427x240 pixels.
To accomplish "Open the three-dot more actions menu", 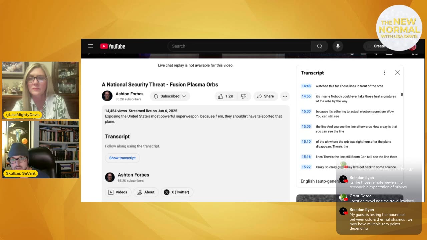I will (x=285, y=96).
